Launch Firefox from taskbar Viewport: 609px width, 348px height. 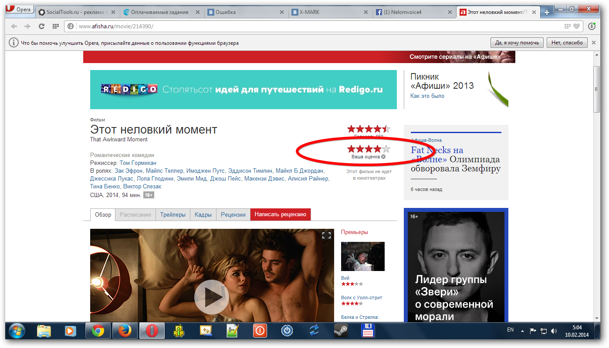click(x=125, y=331)
